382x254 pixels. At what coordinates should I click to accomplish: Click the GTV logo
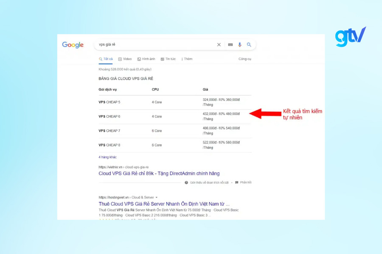coord(350,37)
